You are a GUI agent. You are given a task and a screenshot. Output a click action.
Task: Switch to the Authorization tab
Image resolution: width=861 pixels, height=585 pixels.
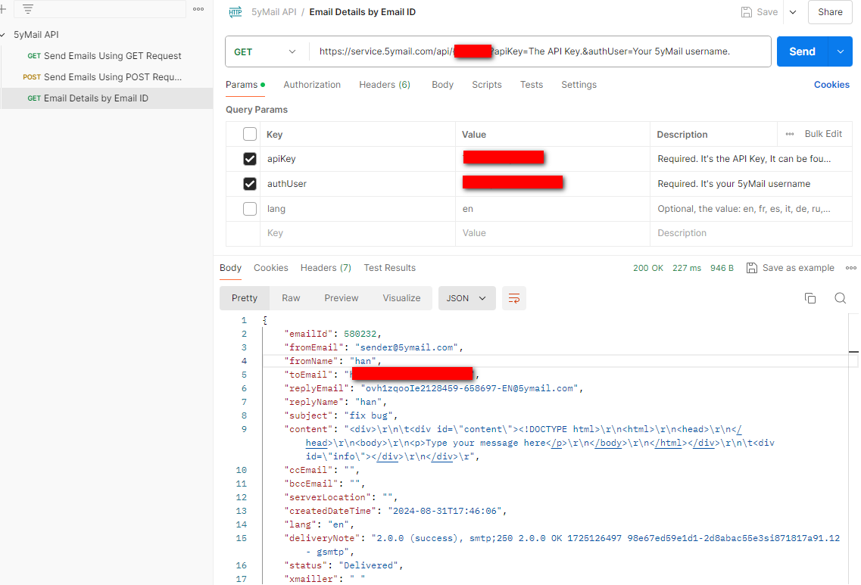click(312, 85)
